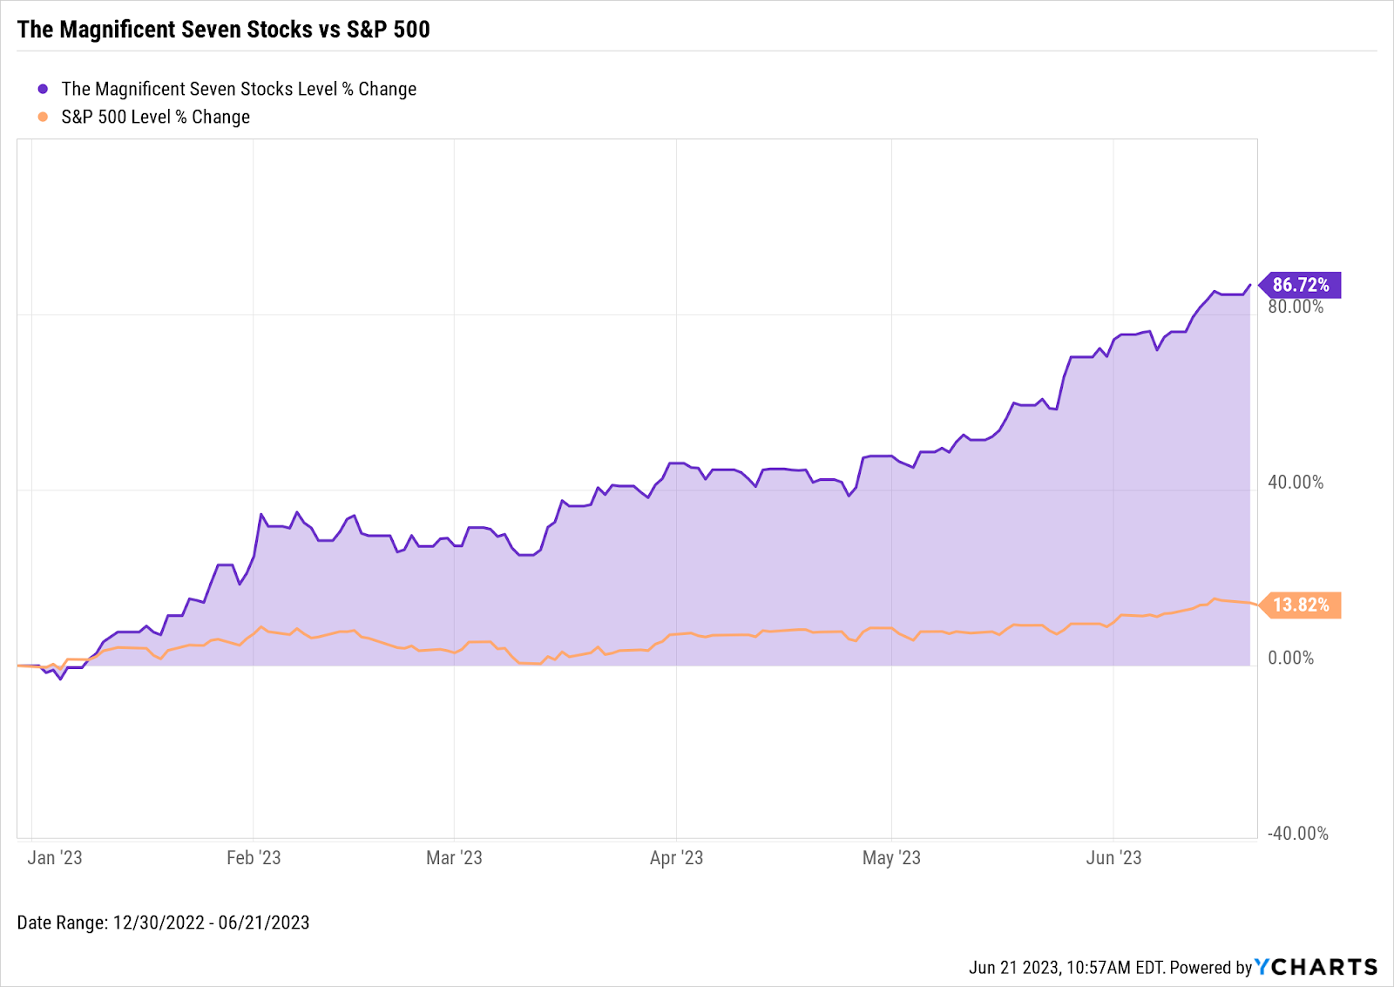Open the YCharts logo
The image size is (1394, 987).
click(x=1316, y=967)
